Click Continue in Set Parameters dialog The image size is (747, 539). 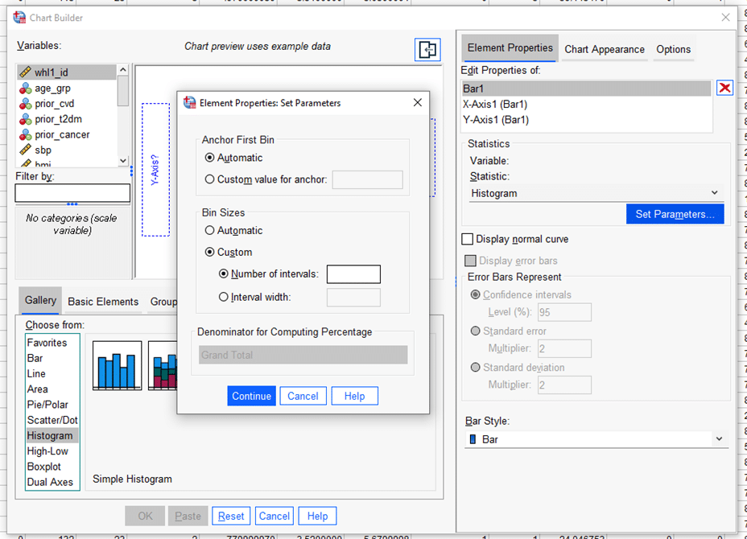(251, 396)
